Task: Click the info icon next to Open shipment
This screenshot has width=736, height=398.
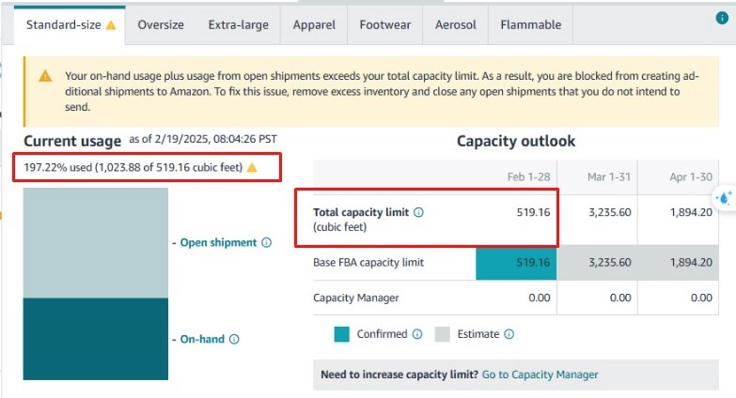Action: (267, 242)
